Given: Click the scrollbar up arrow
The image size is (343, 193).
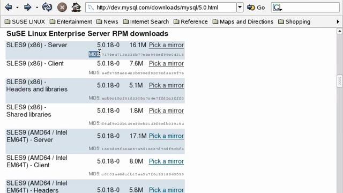Looking at the screenshot, I should [x=339, y=31].
